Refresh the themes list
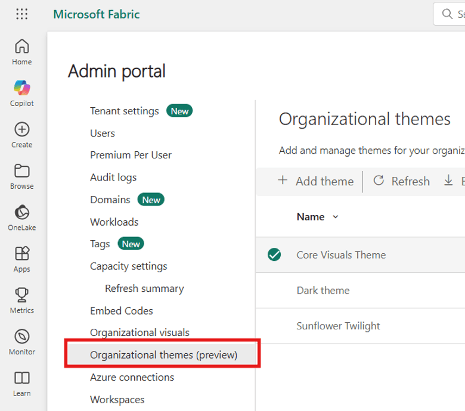Image resolution: width=465 pixels, height=411 pixels. tap(401, 181)
